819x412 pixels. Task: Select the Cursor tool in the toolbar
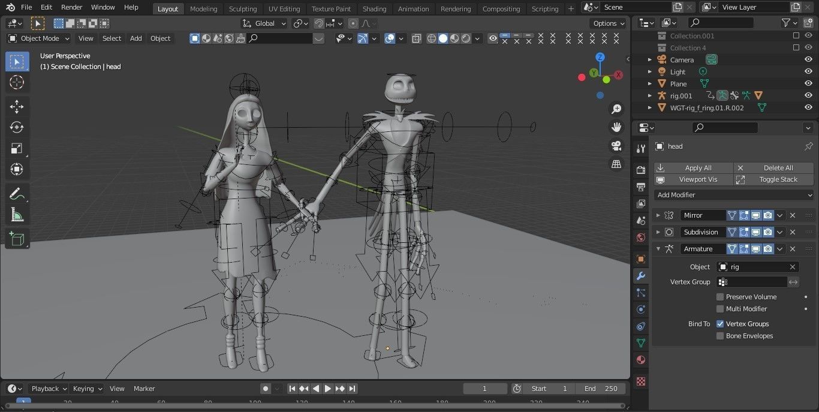coord(17,82)
